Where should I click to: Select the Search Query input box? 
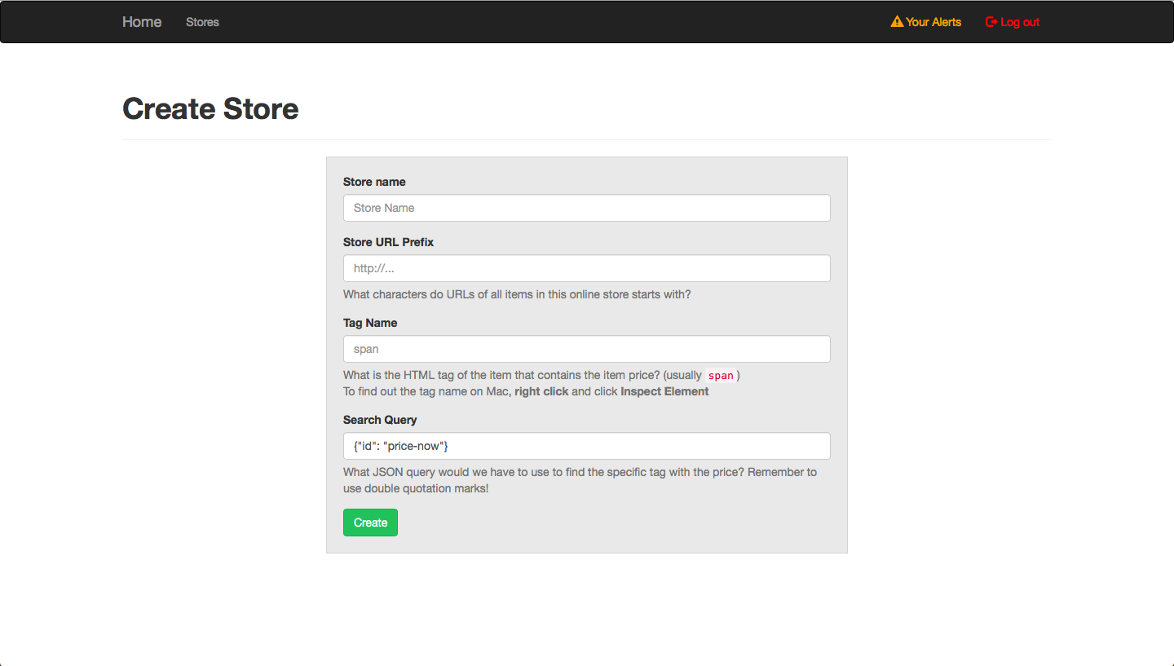point(586,446)
